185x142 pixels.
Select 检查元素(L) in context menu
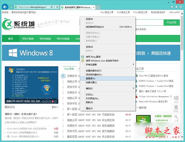(x=108, y=83)
